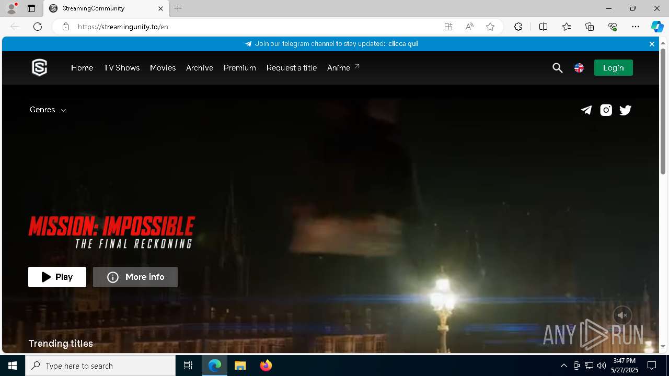Open the volume control in system tray
The height and width of the screenshot is (376, 669).
[x=602, y=366]
